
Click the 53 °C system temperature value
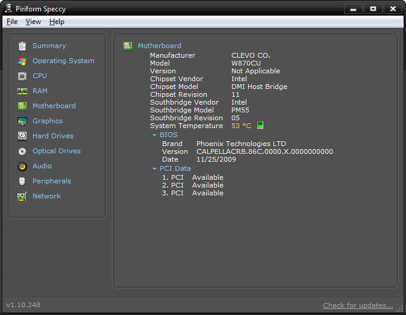pyautogui.click(x=242, y=126)
